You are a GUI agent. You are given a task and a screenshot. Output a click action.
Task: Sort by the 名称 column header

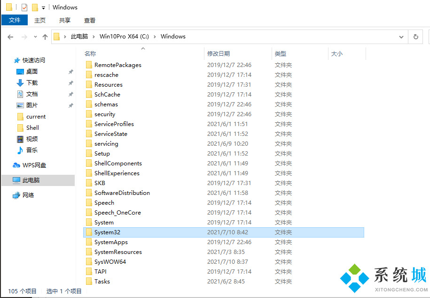click(x=90, y=53)
